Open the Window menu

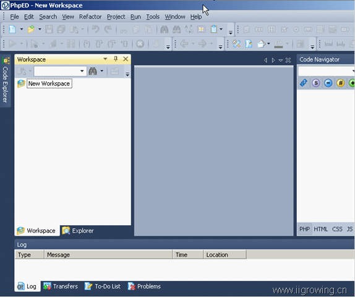tap(175, 17)
